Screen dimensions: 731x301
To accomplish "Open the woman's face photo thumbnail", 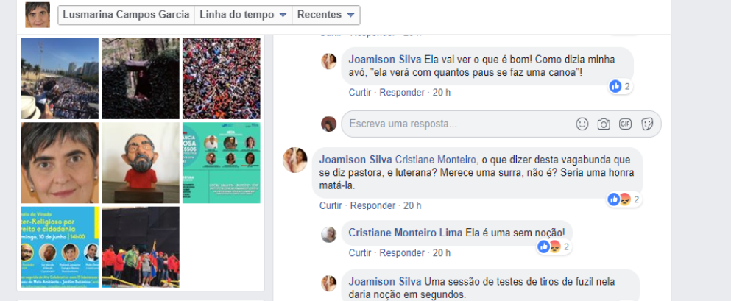I will coord(60,163).
